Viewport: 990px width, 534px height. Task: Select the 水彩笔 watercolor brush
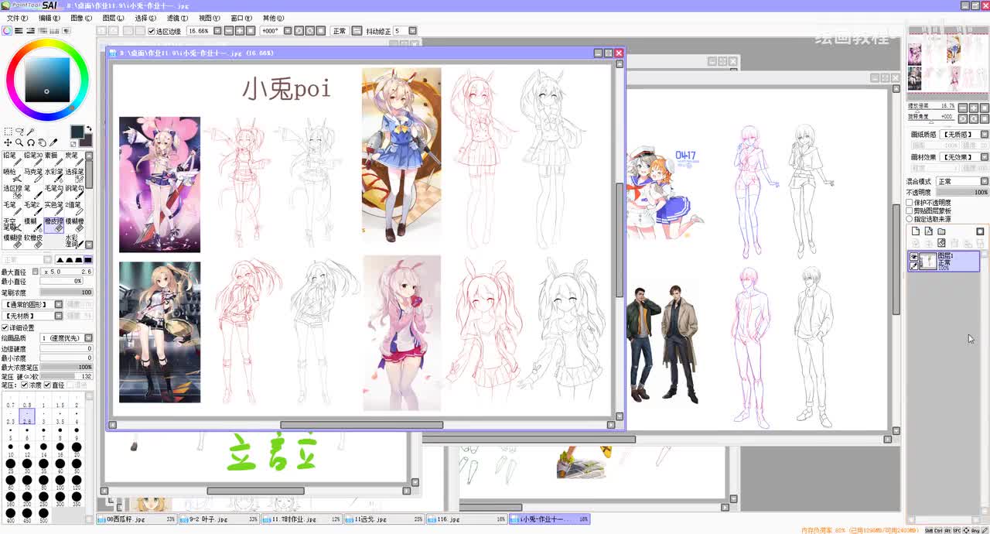point(53,176)
